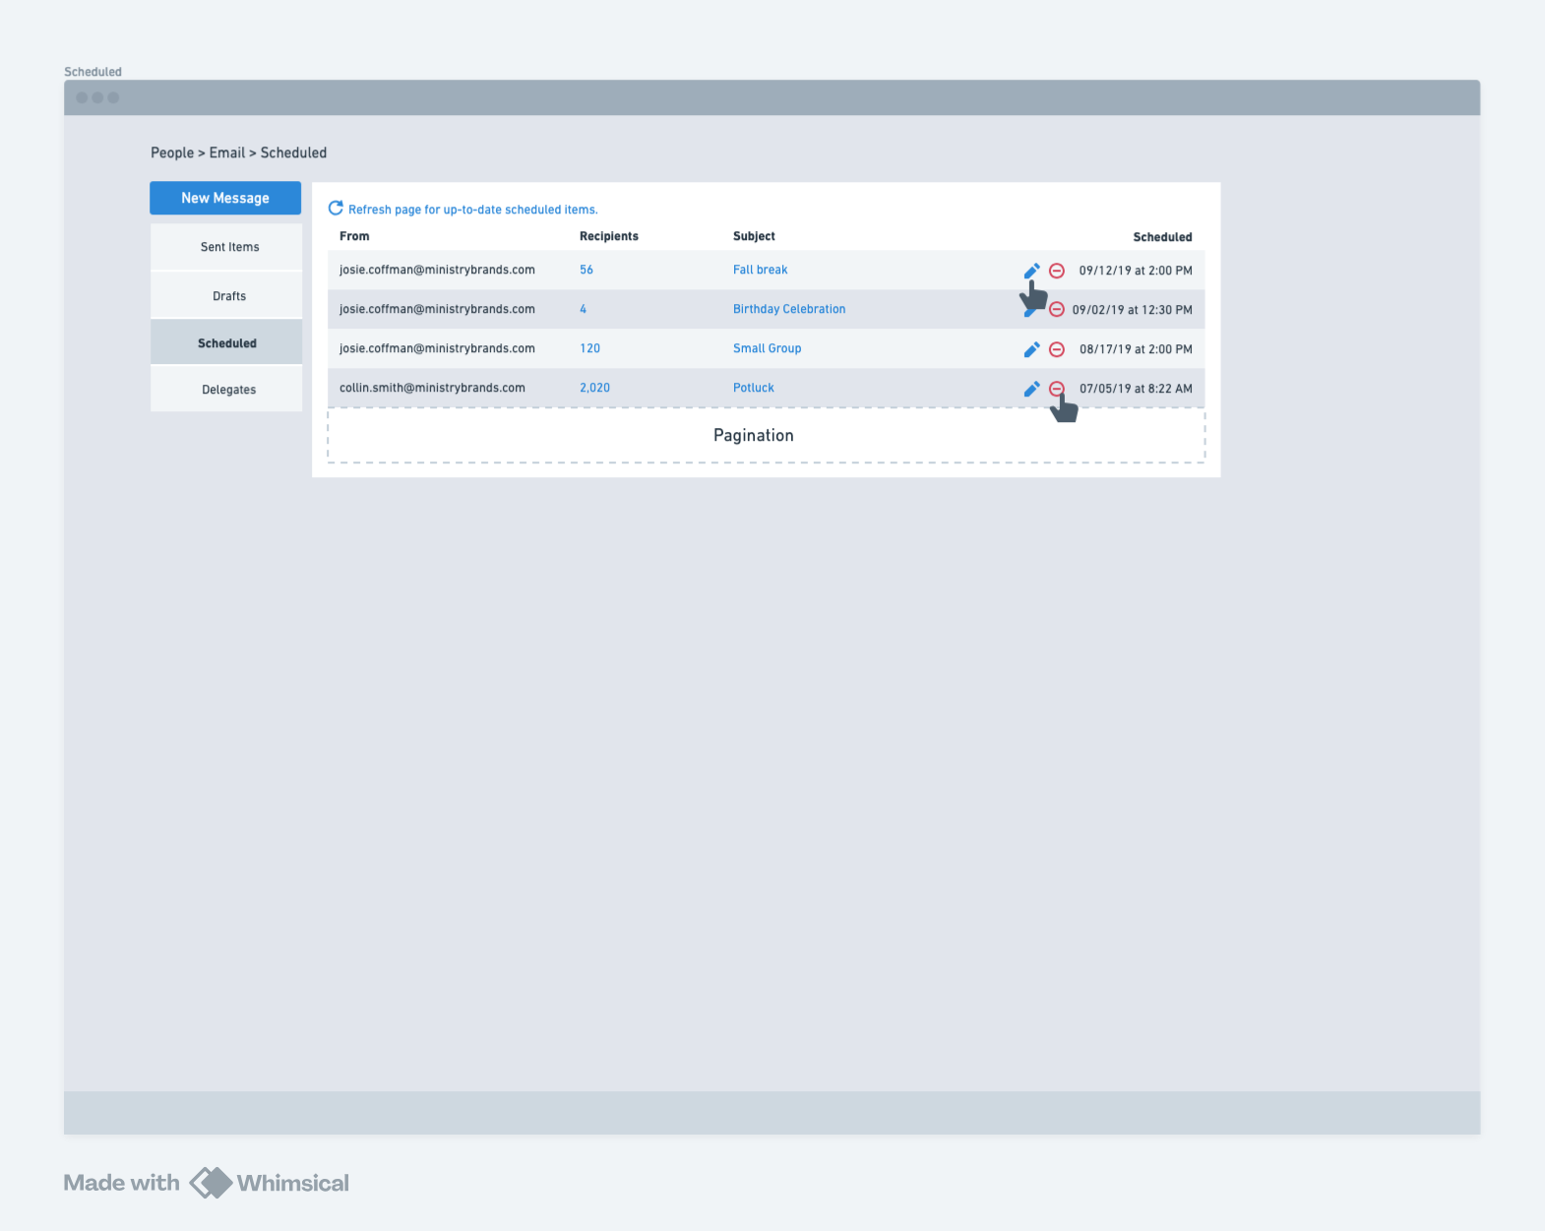View the 56 recipients of Fall break
This screenshot has height=1231, width=1545.
click(587, 270)
